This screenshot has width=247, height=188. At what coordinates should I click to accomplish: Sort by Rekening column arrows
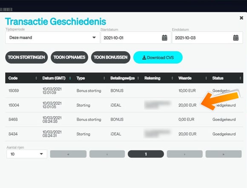pos(172,78)
